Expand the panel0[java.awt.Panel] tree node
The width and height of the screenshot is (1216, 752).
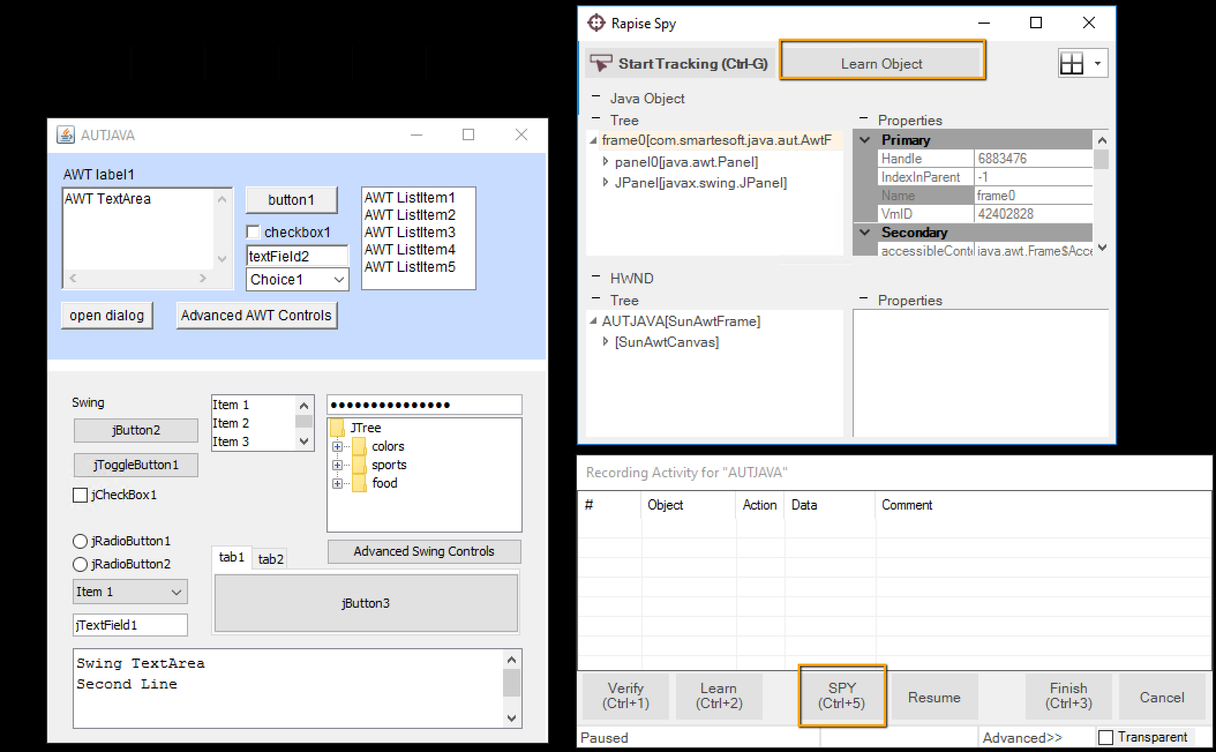[605, 162]
